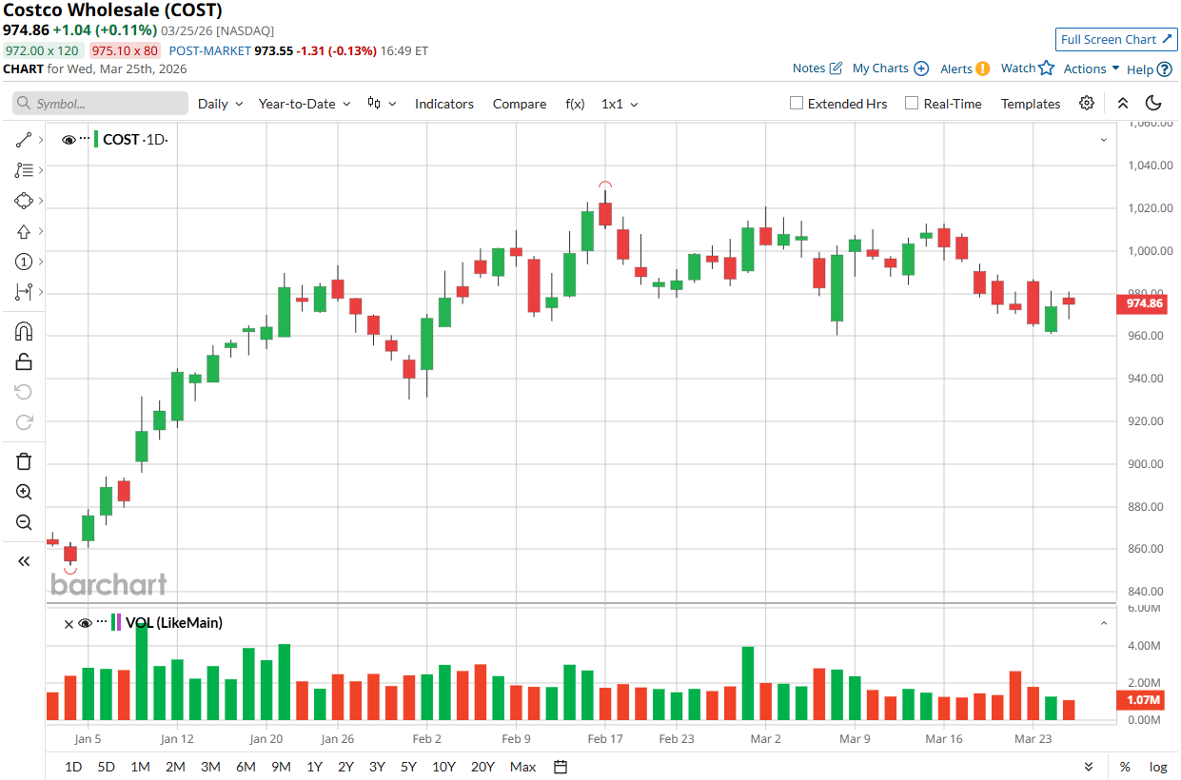The width and height of the screenshot is (1181, 780).
Task: Click the 974.86 current price label
Action: [x=1141, y=303]
